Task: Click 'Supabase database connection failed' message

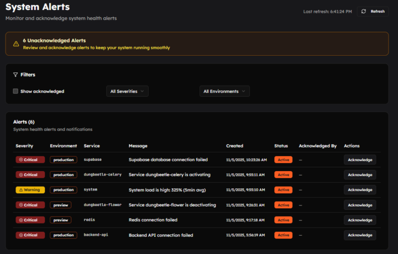Action: pyautogui.click(x=168, y=160)
